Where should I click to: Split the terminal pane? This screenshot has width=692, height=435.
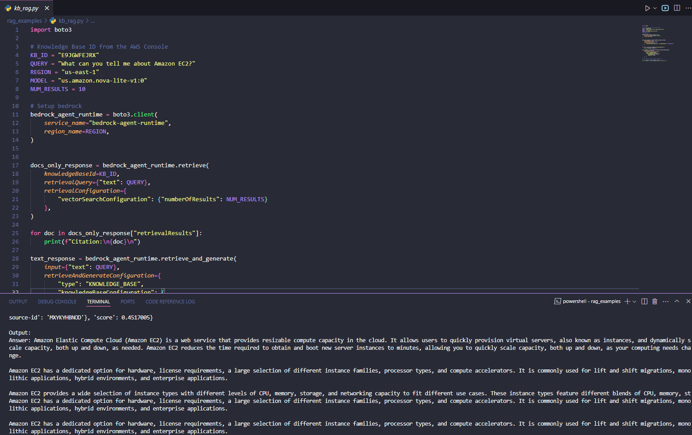tap(644, 302)
